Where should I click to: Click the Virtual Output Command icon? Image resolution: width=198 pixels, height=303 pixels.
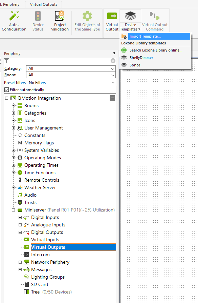coord(155,16)
